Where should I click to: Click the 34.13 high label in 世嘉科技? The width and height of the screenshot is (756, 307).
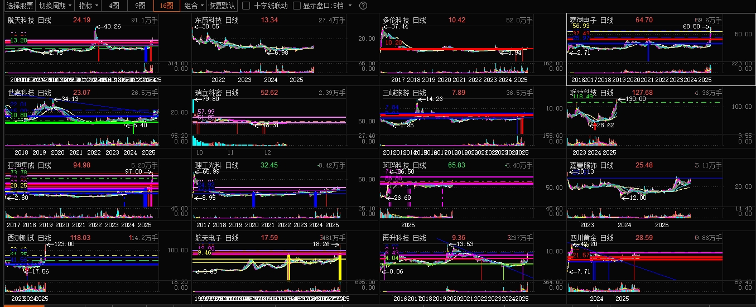tap(70, 99)
